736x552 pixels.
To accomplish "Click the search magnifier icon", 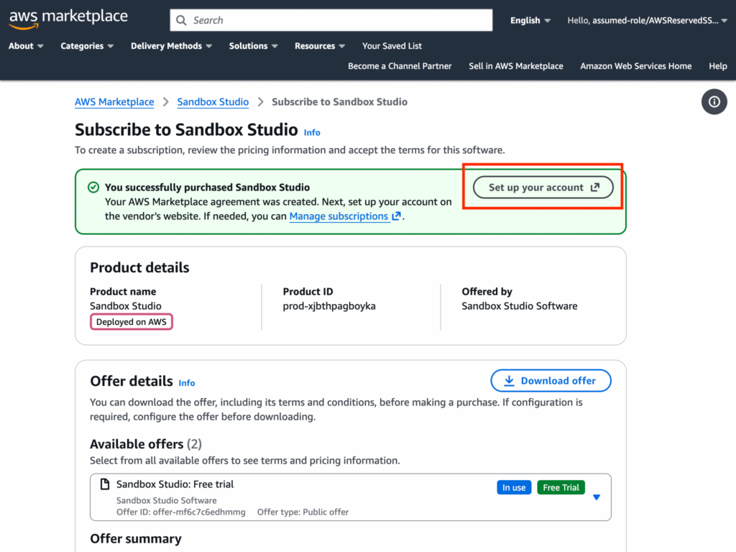I will pos(181,20).
